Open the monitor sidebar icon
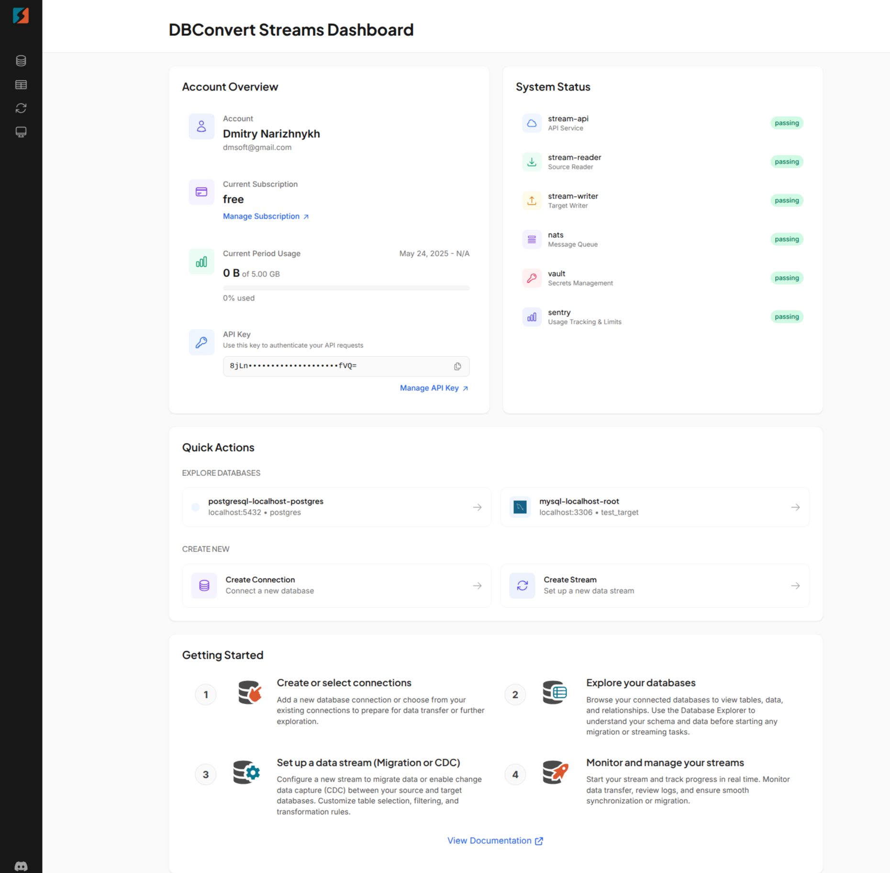 [x=21, y=132]
